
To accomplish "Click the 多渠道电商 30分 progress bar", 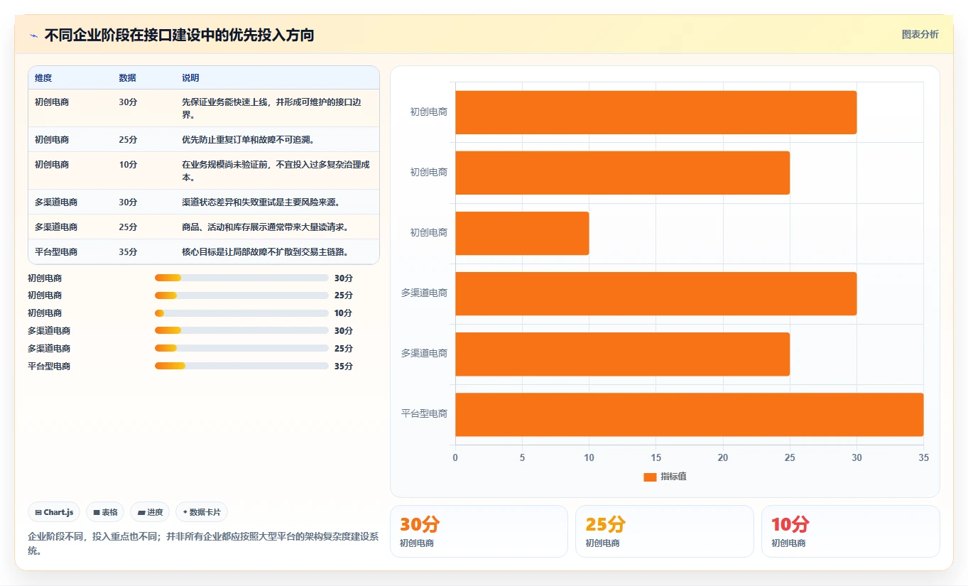I will point(241,331).
